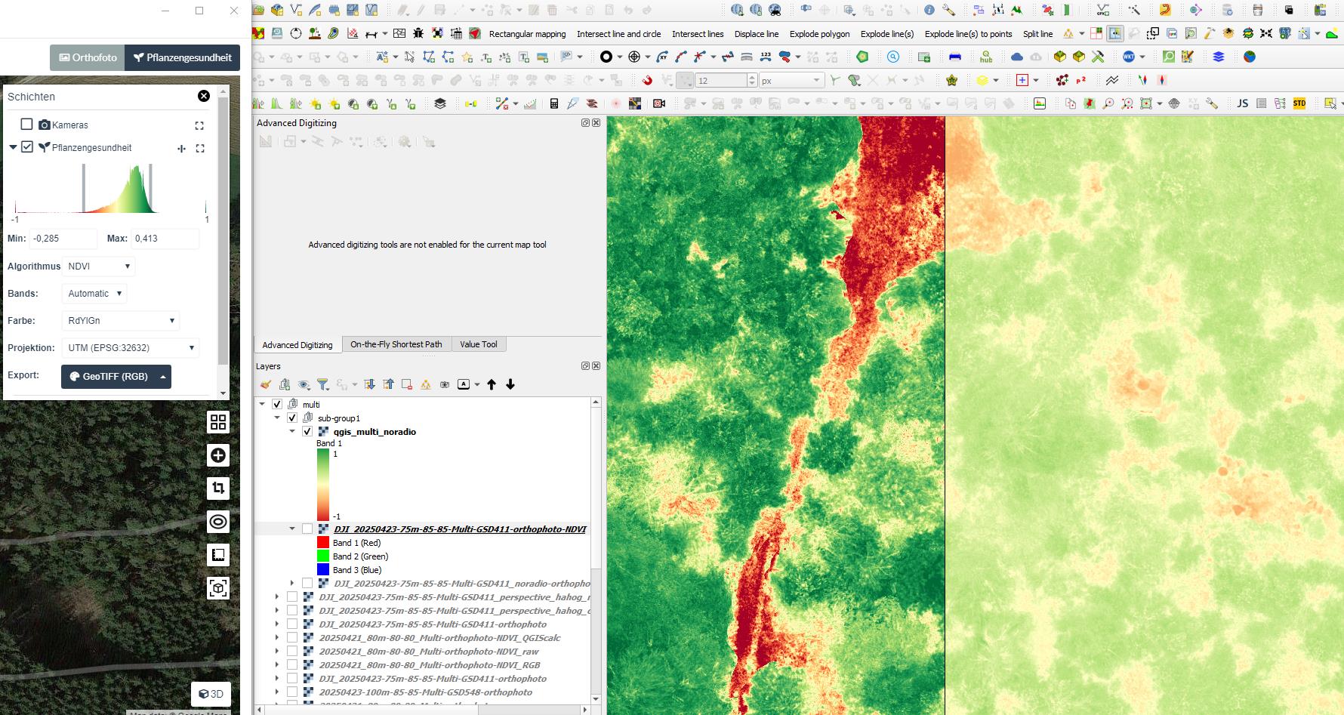The image size is (1344, 715).
Task: Uncheck the qgis_multi_noradio layer
Action: pos(307,432)
